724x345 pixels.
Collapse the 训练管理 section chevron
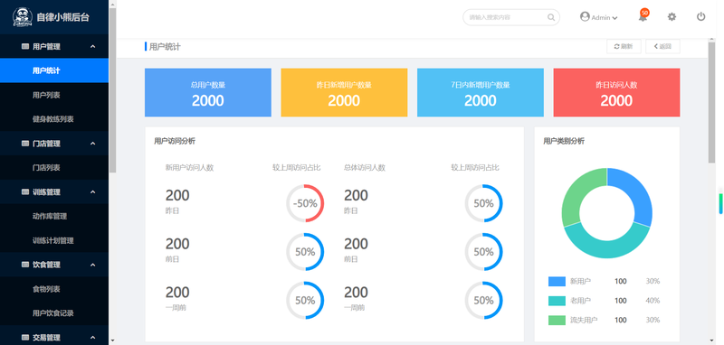pos(93,192)
